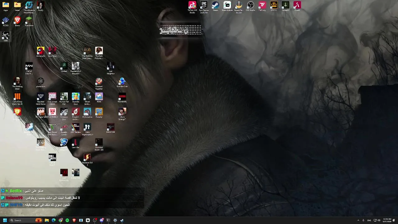Open the Apps folder on desktop
This screenshot has width=398, height=224.
coord(6,6)
